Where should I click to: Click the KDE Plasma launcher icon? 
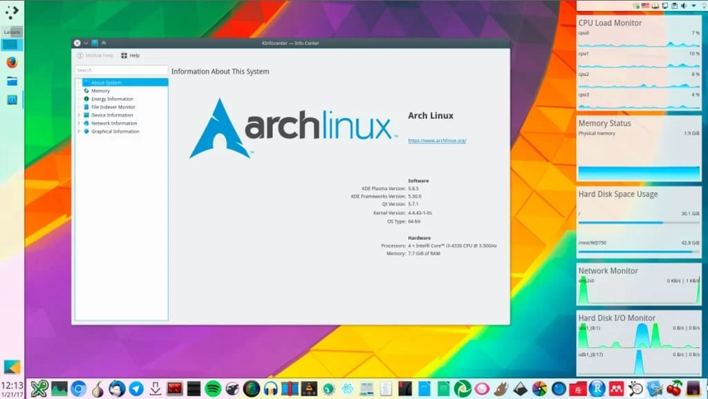[x=12, y=11]
